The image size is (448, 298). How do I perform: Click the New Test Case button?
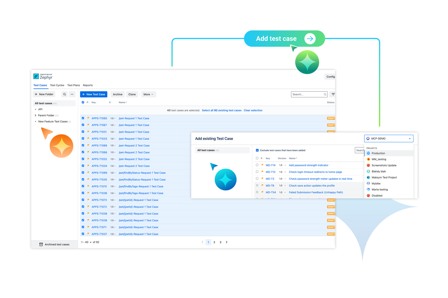coord(94,94)
